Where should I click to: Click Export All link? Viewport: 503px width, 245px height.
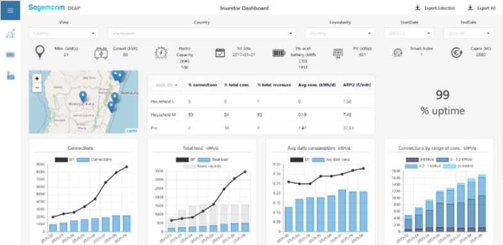point(486,8)
